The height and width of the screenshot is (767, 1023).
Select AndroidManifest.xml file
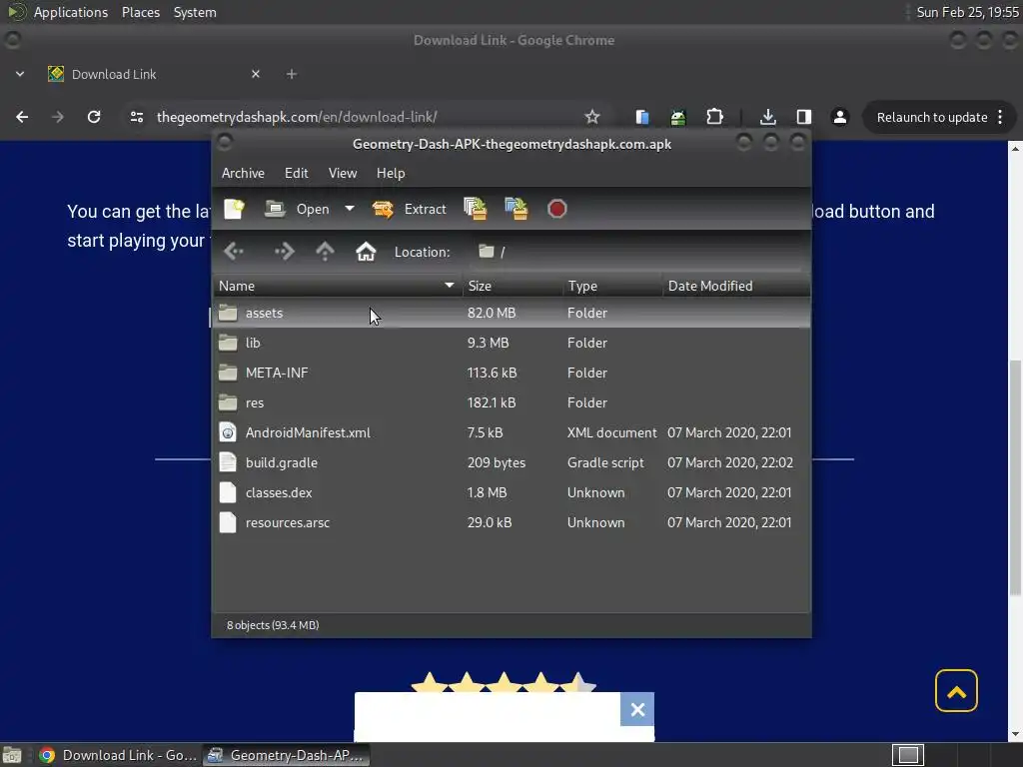tap(511, 433)
